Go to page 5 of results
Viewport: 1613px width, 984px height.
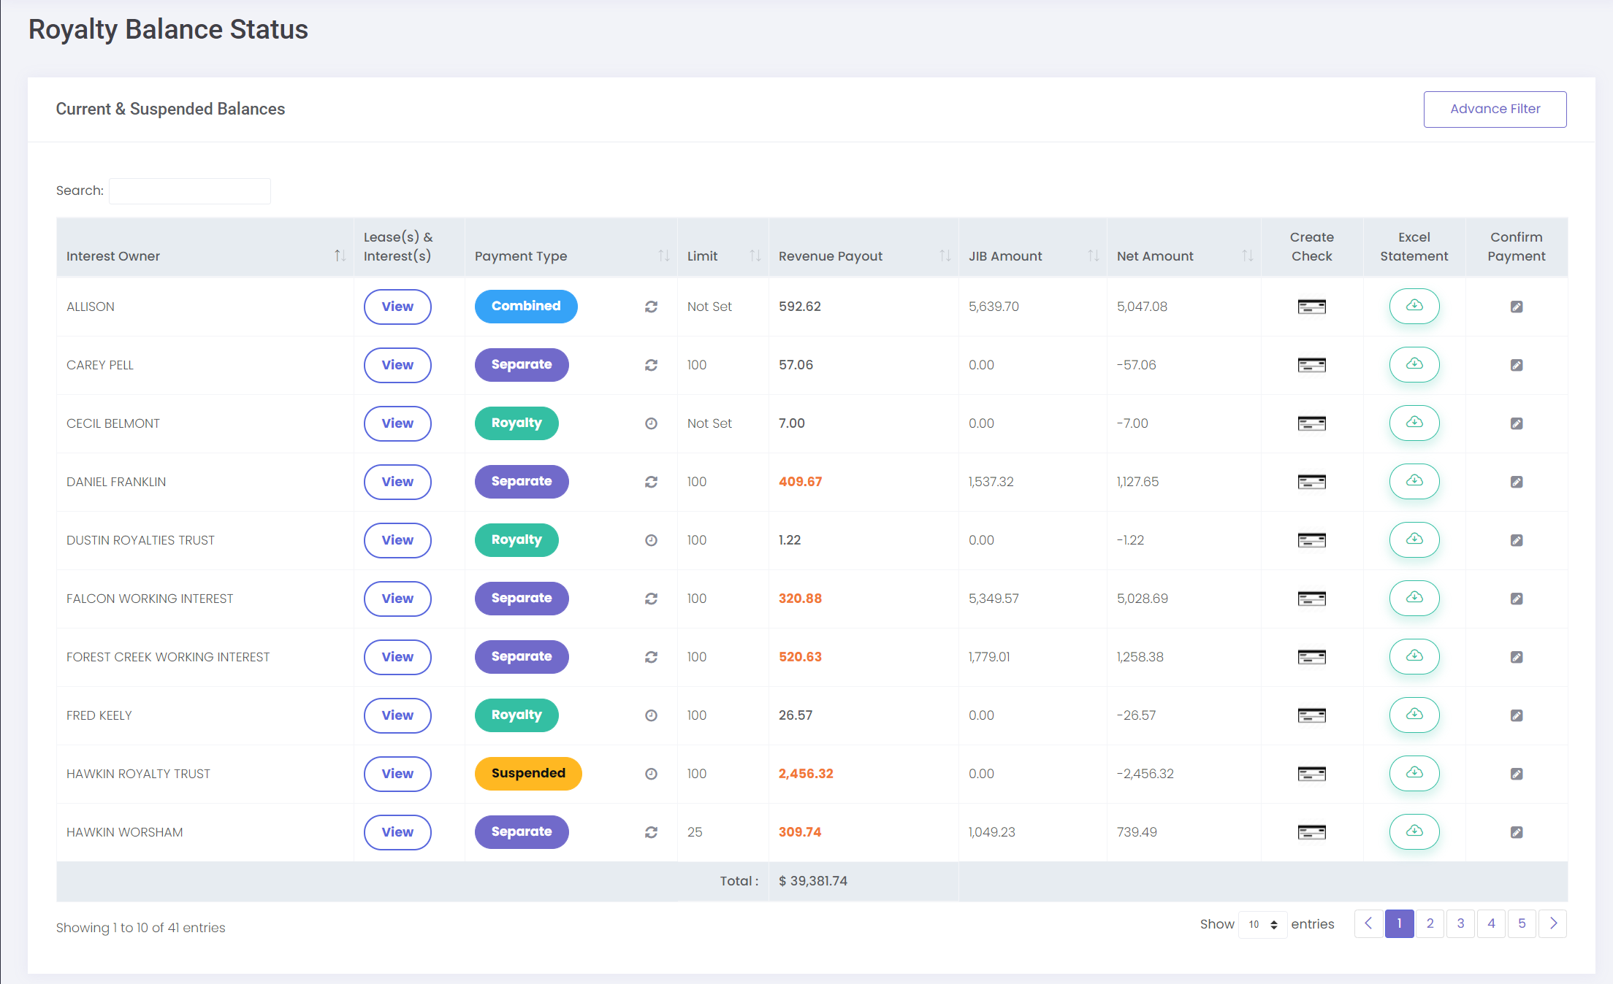1522,923
